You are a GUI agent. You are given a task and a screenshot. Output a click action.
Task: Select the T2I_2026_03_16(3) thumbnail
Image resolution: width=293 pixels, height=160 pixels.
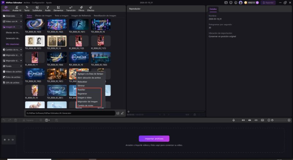[35, 25]
